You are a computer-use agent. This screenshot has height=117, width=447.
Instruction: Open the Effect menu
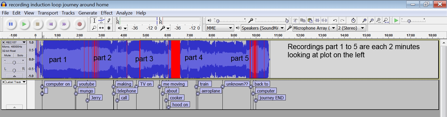coord(106,13)
